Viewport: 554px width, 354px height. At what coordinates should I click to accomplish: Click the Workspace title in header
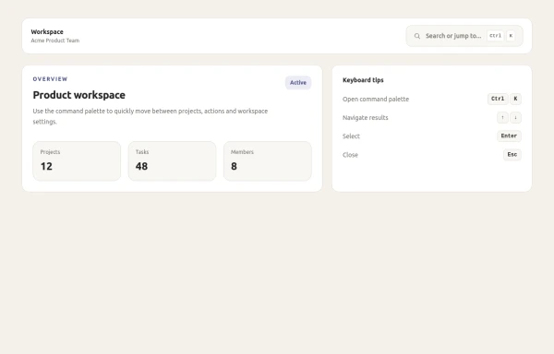(47, 31)
